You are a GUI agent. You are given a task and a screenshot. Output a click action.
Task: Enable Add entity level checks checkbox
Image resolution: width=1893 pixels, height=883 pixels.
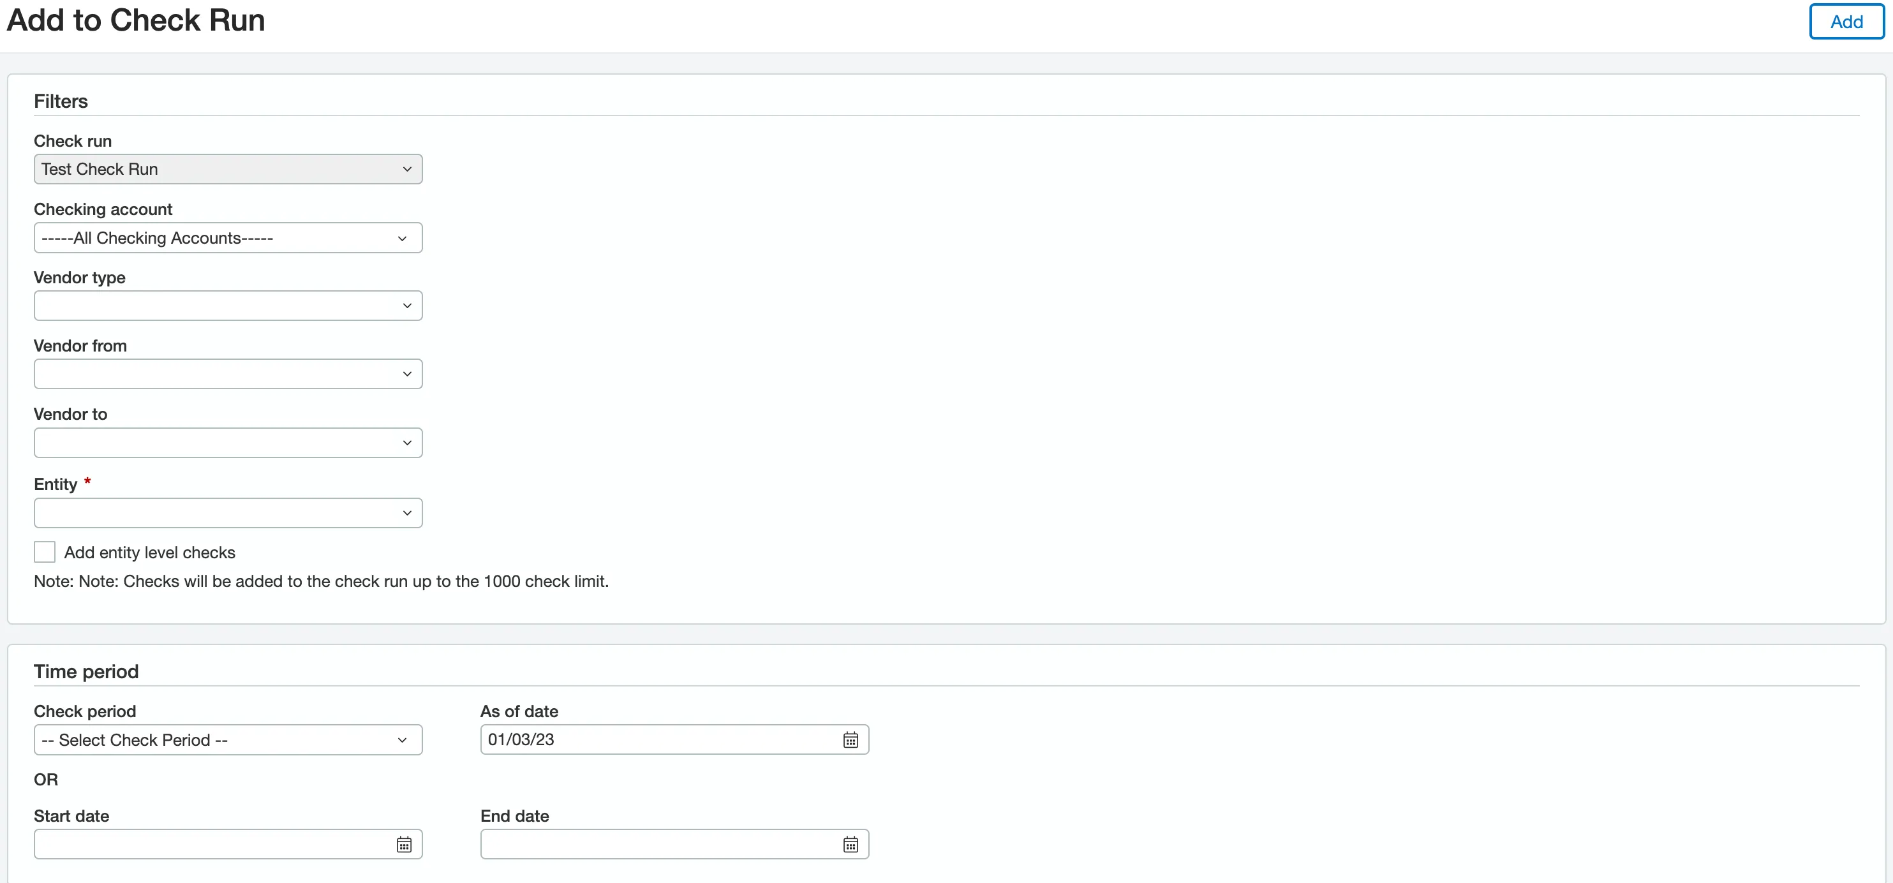(x=45, y=552)
